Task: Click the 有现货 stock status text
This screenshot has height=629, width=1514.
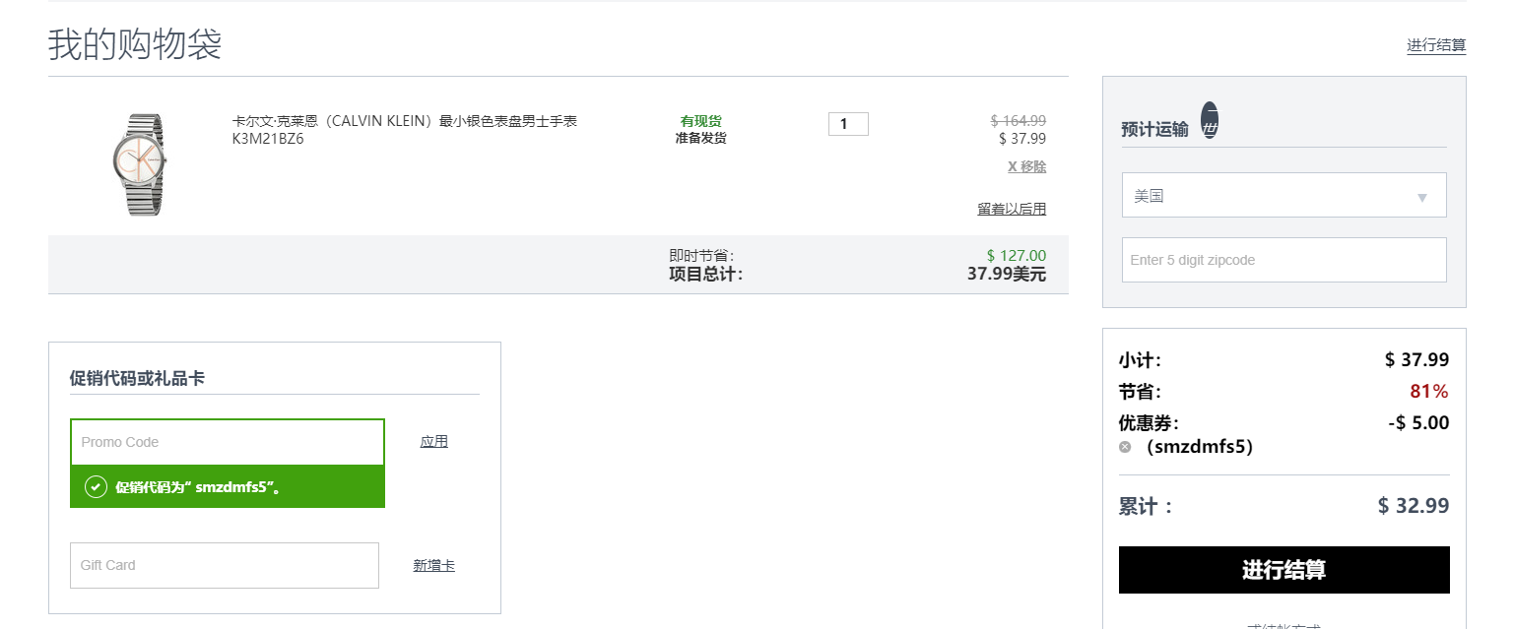Action: [x=701, y=121]
